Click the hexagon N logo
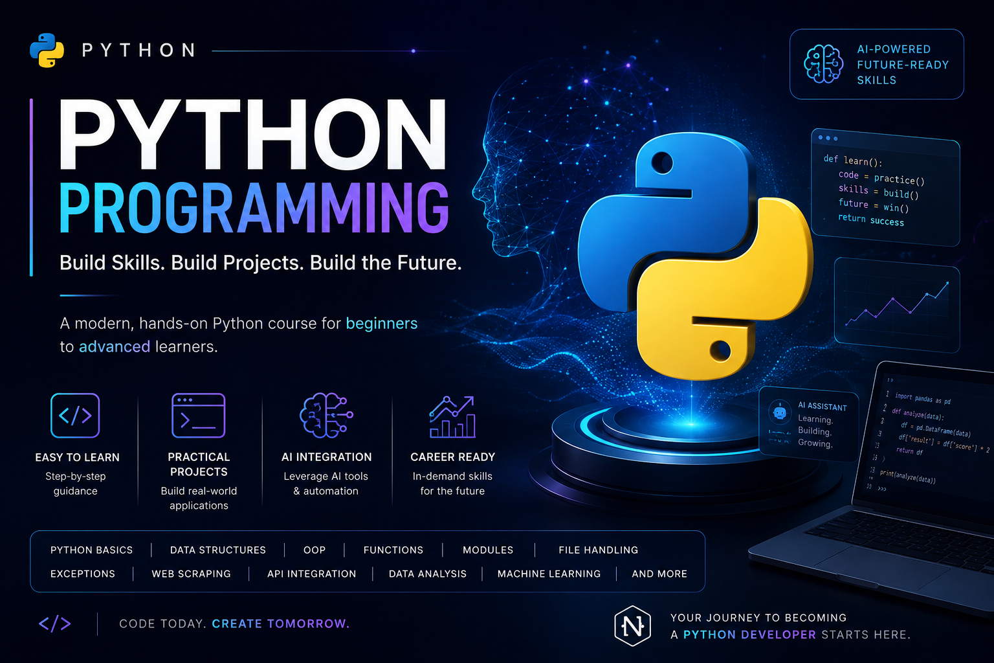Image resolution: width=994 pixels, height=663 pixels. pos(632,626)
